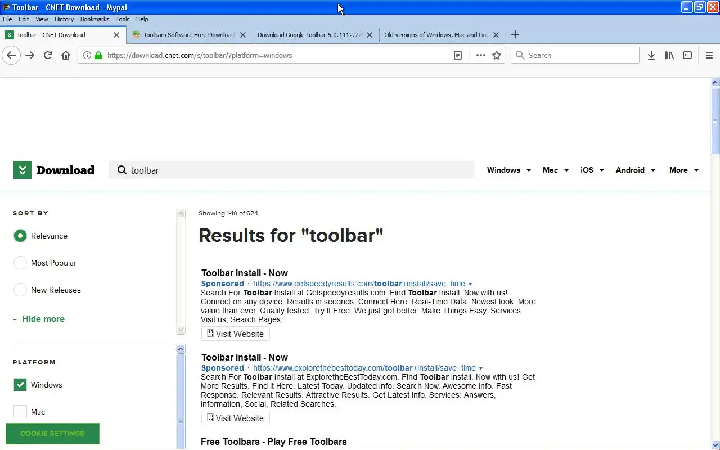Viewport: 720px width, 450px height.
Task: Click magnifier icon in browser Search field
Action: (520, 55)
